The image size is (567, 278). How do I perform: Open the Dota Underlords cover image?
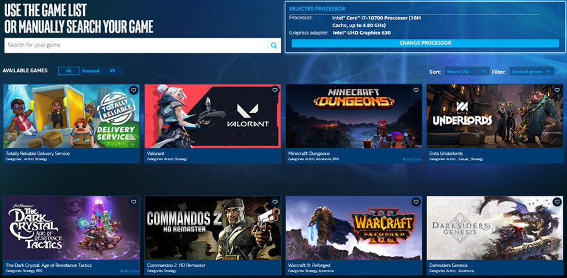click(x=495, y=116)
